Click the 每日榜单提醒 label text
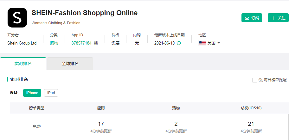The height and width of the screenshot is (140, 289). tap(275, 80)
